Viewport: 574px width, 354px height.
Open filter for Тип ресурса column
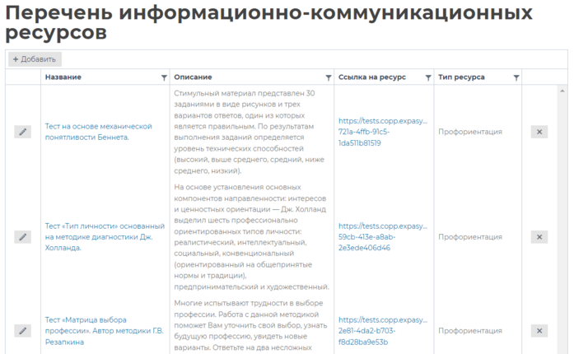click(x=516, y=77)
